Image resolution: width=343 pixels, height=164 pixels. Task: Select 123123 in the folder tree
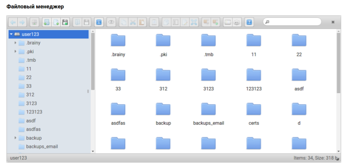[x=34, y=112]
